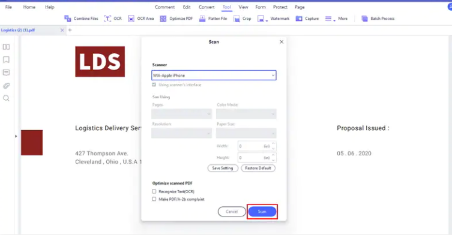Switch to the Protect tab

[280, 7]
